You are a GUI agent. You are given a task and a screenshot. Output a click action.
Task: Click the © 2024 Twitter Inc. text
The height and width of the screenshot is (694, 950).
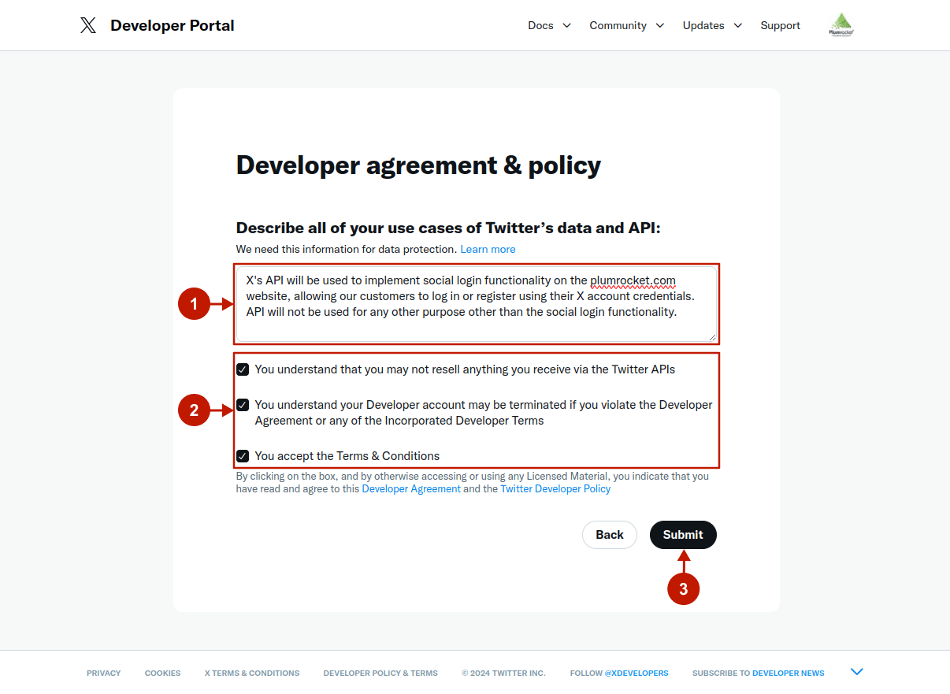tap(503, 674)
